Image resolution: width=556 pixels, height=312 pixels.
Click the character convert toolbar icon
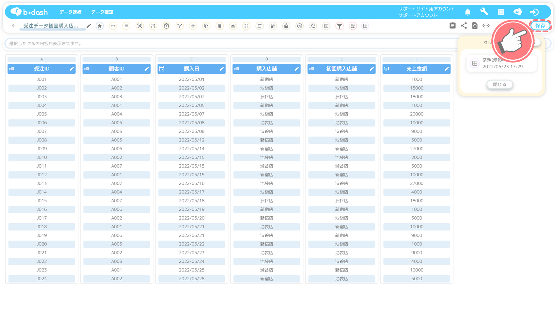point(313,26)
